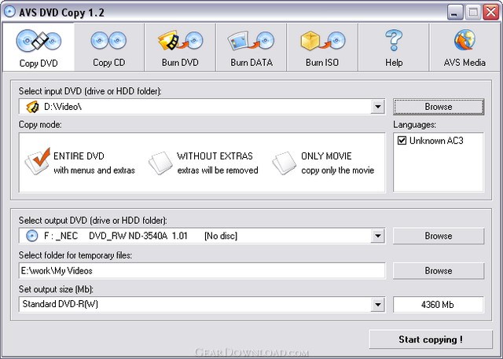
Task: Click the AVS DVD Copy title bar disc icon
Action: coord(9,12)
